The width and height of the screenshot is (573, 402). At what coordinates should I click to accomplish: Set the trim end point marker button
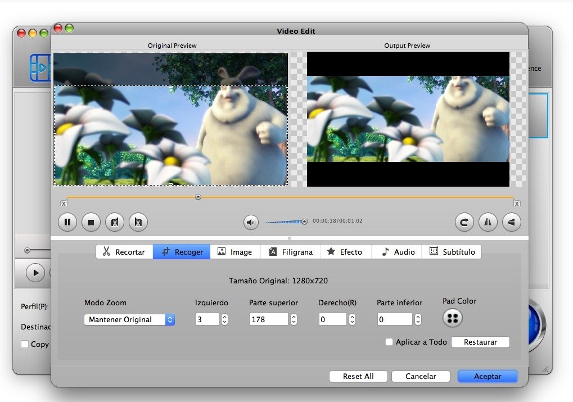tap(138, 222)
